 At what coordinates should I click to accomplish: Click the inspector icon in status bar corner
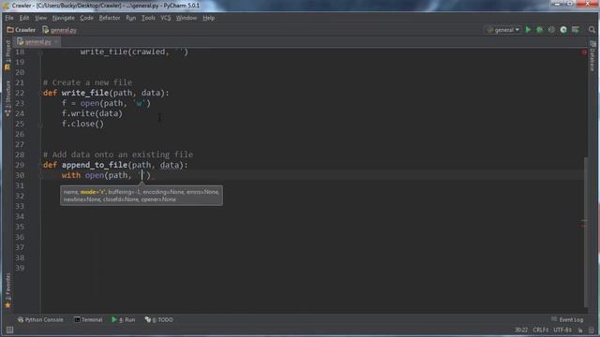click(592, 330)
